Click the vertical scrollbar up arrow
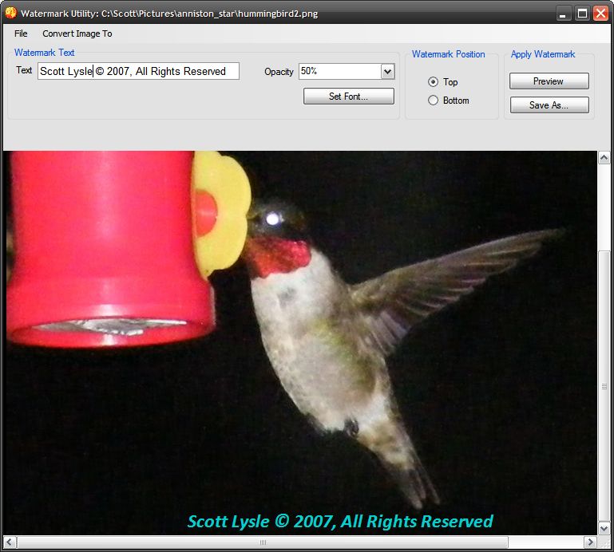614x552 pixels. [x=604, y=158]
